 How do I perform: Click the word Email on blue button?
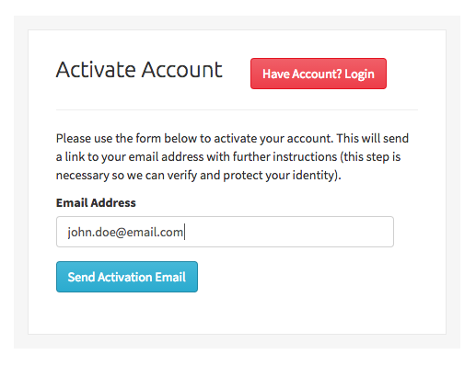click(170, 277)
